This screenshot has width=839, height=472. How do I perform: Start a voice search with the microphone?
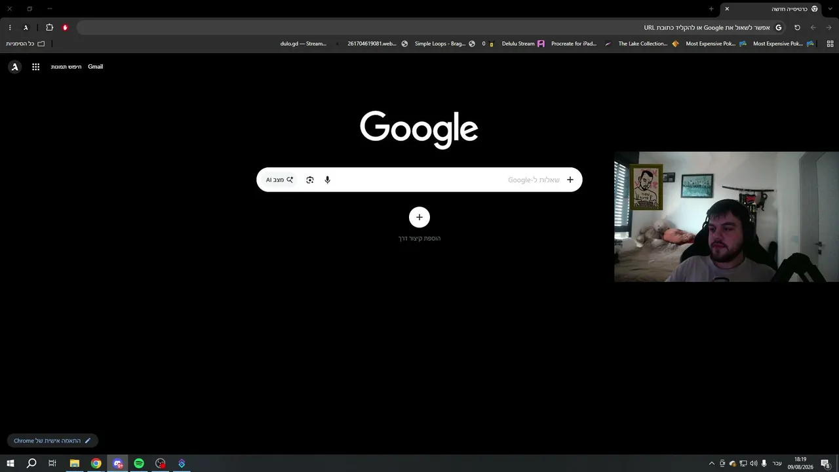[328, 180]
